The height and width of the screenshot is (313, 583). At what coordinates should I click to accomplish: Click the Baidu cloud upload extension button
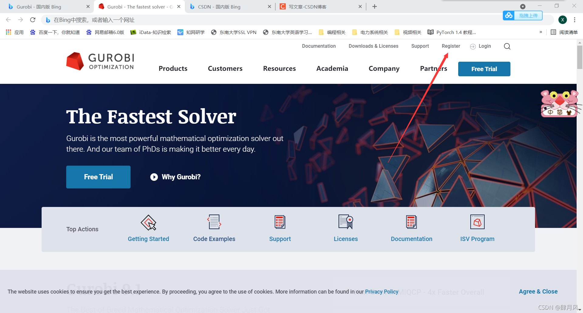coord(523,15)
